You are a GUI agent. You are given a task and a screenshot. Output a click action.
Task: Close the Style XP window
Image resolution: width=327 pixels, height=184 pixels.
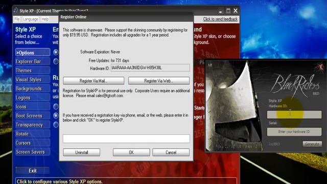pos(236,11)
